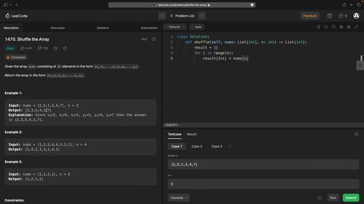364x204 pixels.
Task: Open the Problem List
Action: 182,16
